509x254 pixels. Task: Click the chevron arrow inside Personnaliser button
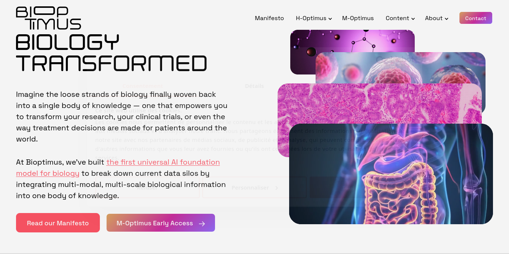pos(276,188)
